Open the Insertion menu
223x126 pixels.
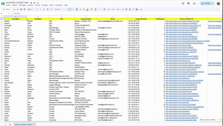[30, 5]
